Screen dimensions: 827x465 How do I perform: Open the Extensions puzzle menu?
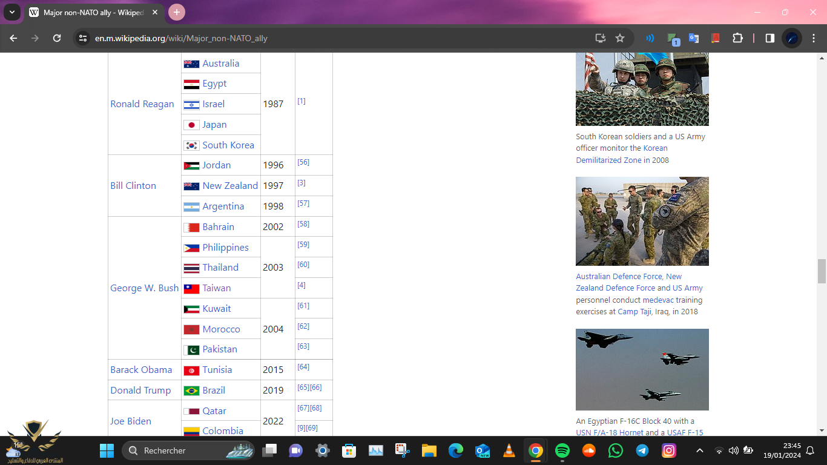[737, 38]
